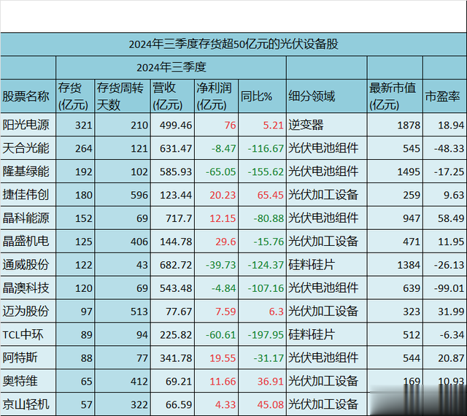Screen dimensions: 467x416
Task: Select the 晶盛机电 stock name cell
Action: click(26, 242)
